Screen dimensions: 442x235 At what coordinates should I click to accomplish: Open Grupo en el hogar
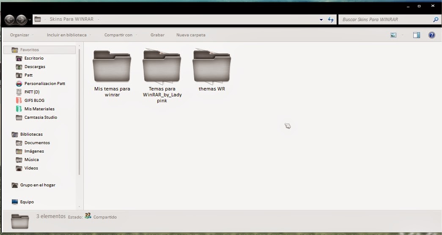click(x=38, y=185)
